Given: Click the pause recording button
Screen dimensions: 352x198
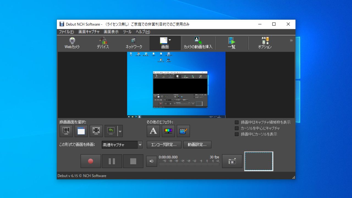Looking at the screenshot, I should click(112, 161).
